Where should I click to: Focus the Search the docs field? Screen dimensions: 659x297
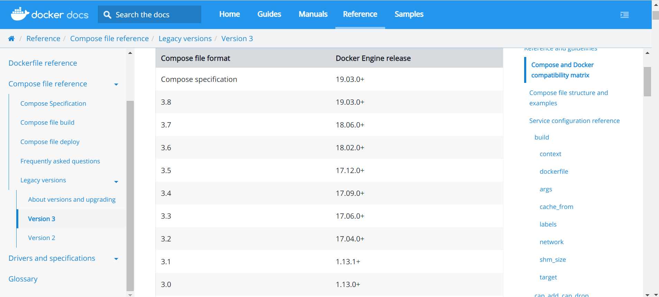(x=149, y=15)
